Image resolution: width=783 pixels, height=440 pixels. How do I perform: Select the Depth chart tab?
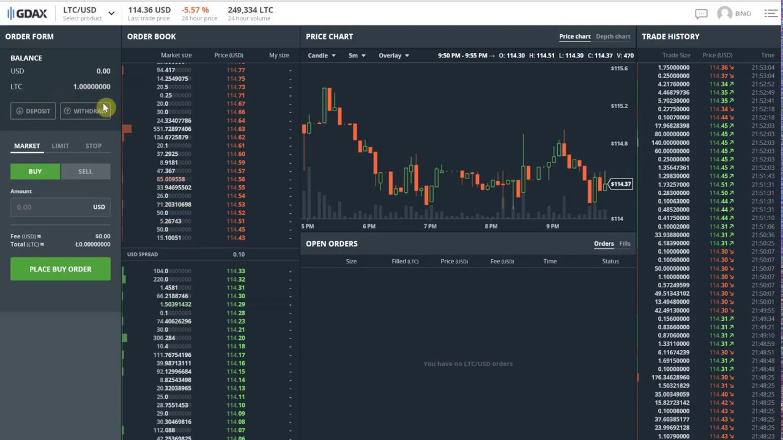pyautogui.click(x=613, y=37)
